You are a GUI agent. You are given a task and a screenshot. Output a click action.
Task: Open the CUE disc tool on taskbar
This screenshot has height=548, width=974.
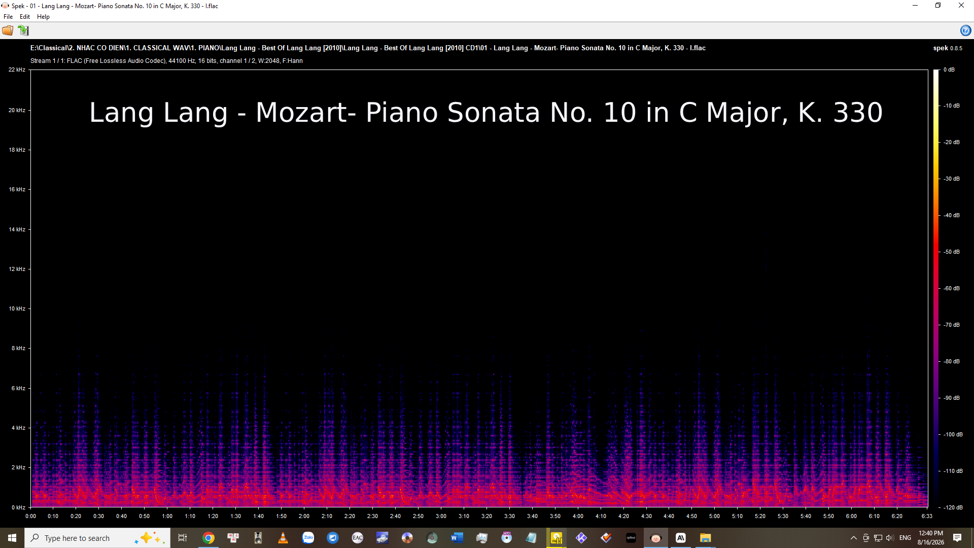coord(507,538)
